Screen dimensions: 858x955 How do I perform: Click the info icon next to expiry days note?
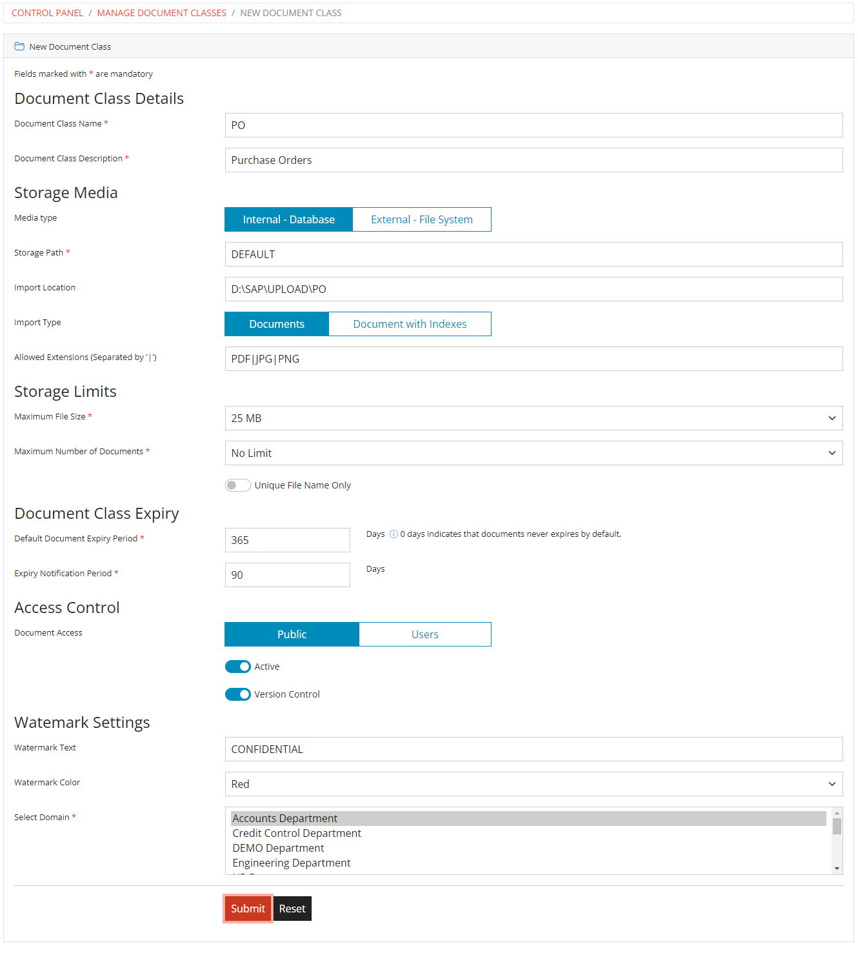[x=393, y=534]
